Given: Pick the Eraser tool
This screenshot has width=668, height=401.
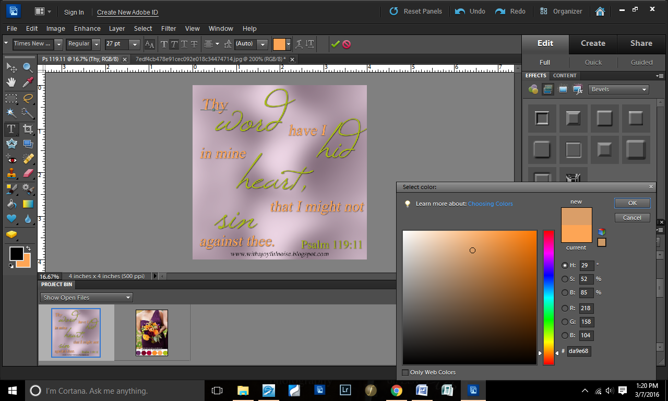Looking at the screenshot, I should [28, 174].
